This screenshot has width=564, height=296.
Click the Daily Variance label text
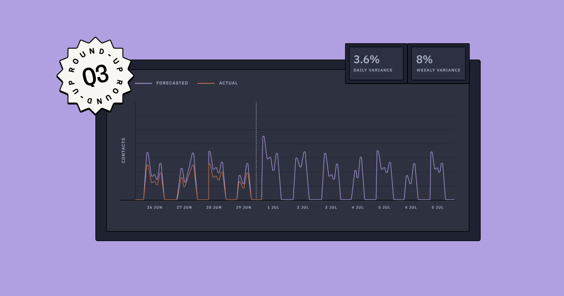point(373,70)
